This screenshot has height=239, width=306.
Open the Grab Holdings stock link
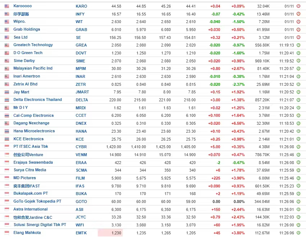[27, 30]
